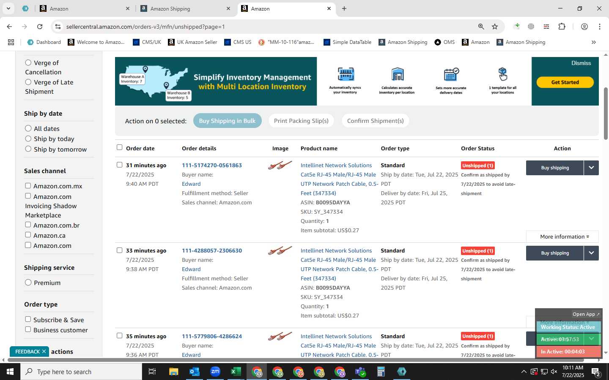Check the Amazon.com.br sales channel
The image size is (609, 380).
[x=28, y=225]
